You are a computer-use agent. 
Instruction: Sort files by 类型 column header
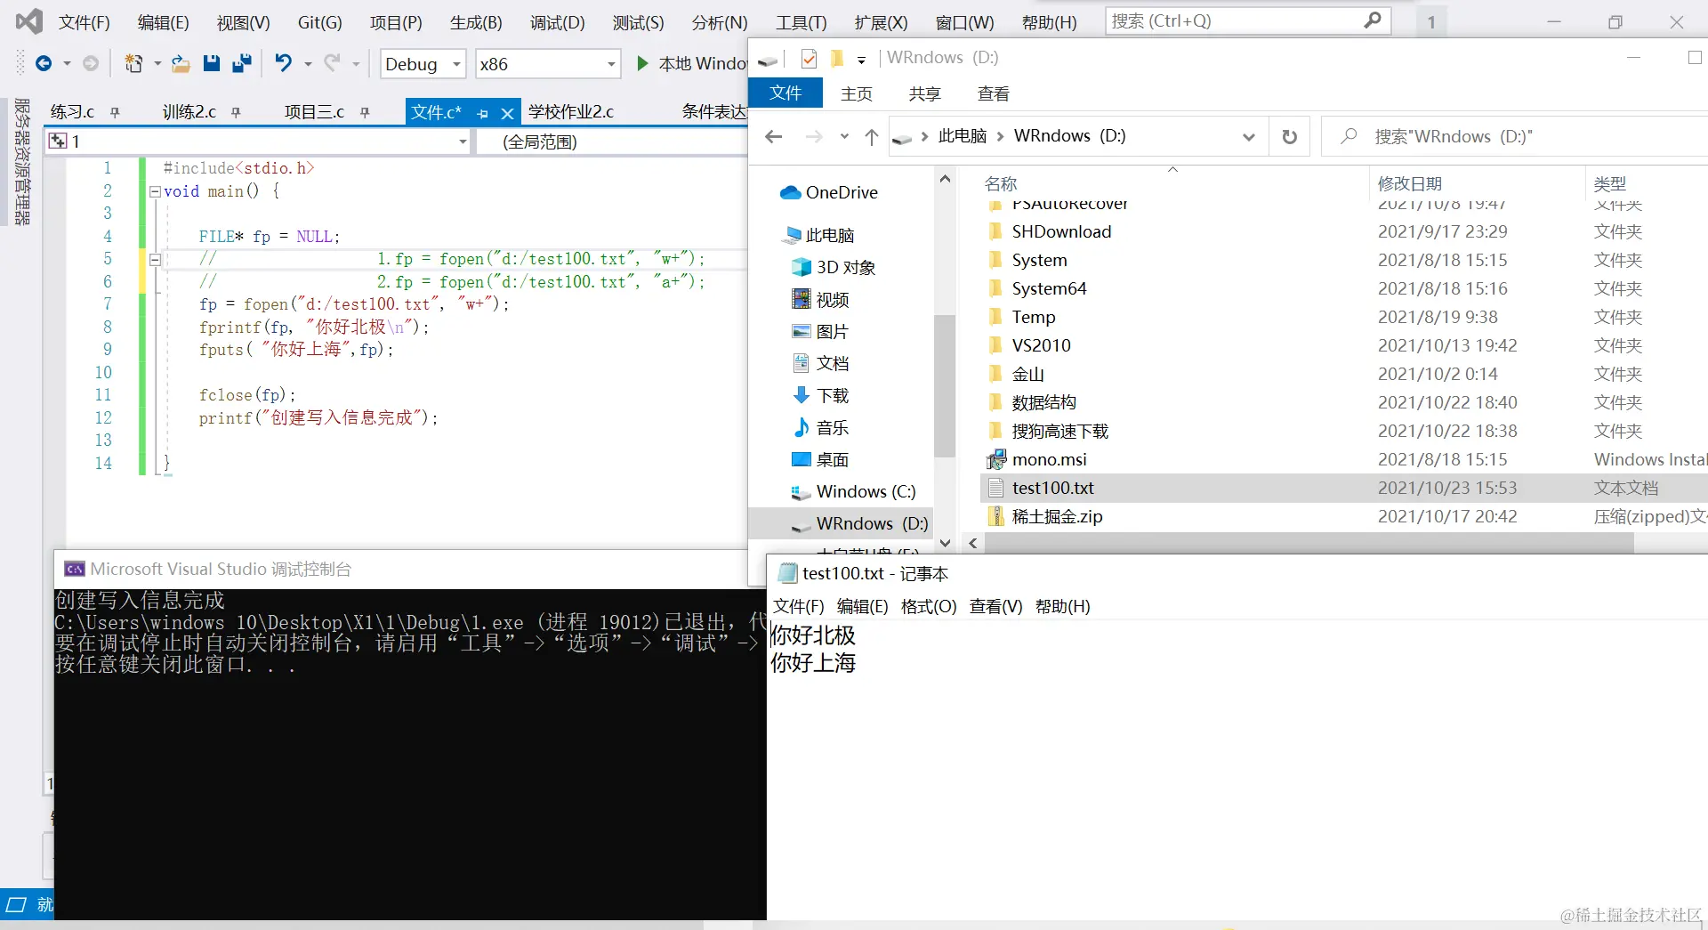coord(1610,183)
